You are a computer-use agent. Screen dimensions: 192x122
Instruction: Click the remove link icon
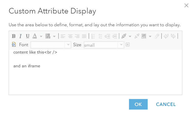click(x=137, y=36)
